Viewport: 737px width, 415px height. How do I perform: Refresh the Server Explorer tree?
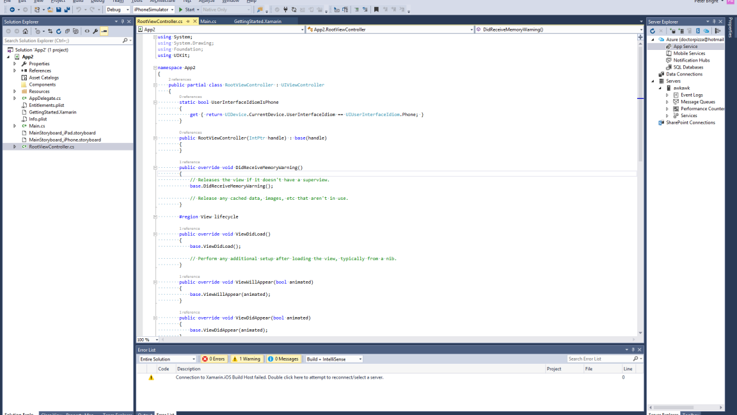tap(653, 31)
